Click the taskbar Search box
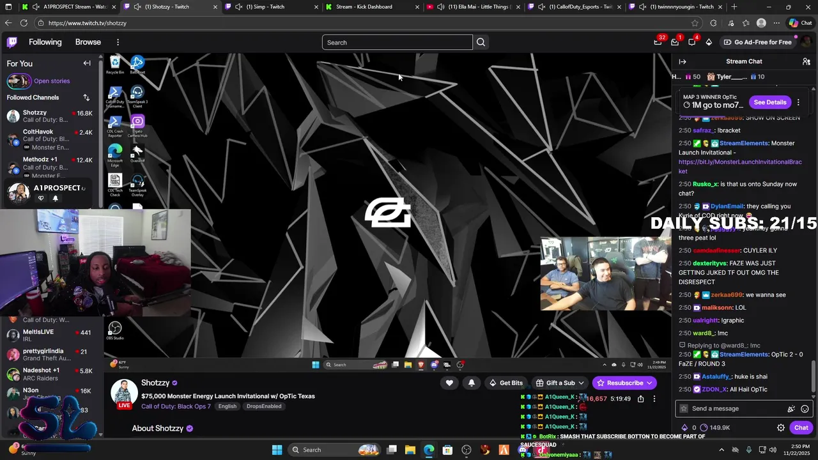The image size is (818, 460). pos(336,450)
